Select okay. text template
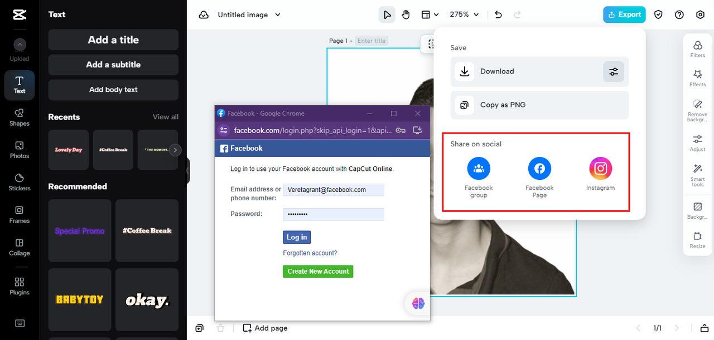This screenshot has width=714, height=340. [x=147, y=300]
